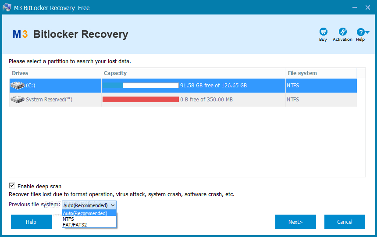The height and width of the screenshot is (237, 377).
Task: Click the Help button at bottom left
Action: click(31, 222)
